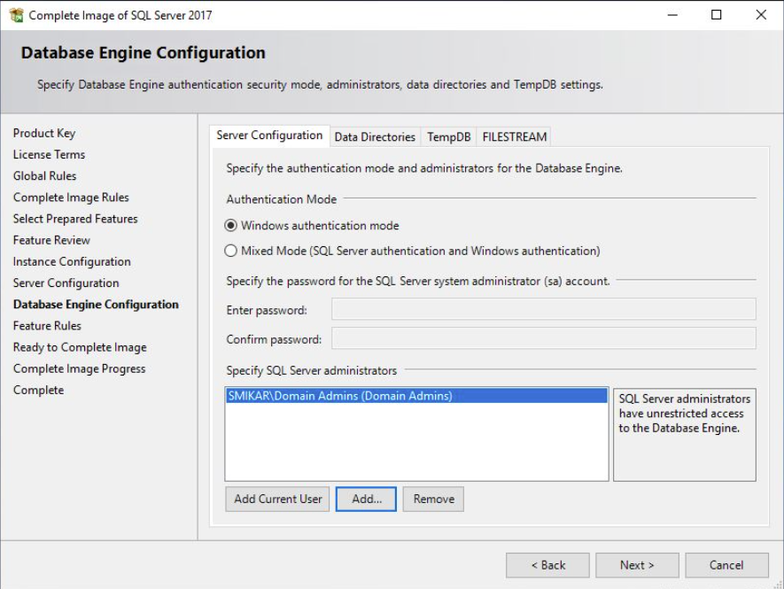This screenshot has height=589, width=784.
Task: Click Product Key step in sidebar
Action: (x=44, y=133)
